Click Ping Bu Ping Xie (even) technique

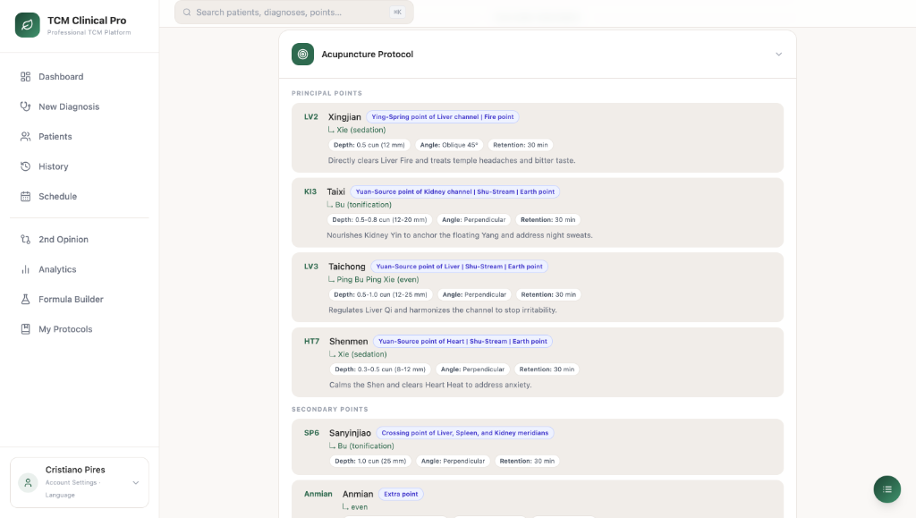coord(378,280)
